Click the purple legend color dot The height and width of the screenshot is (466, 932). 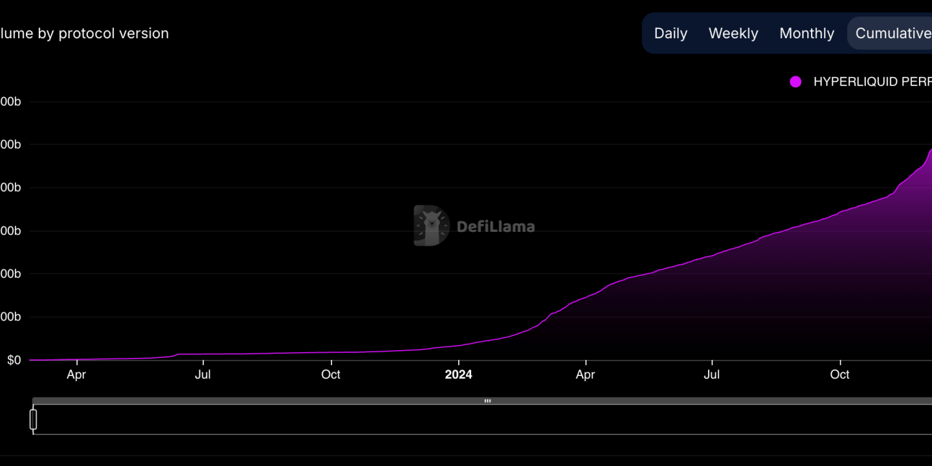(x=795, y=82)
